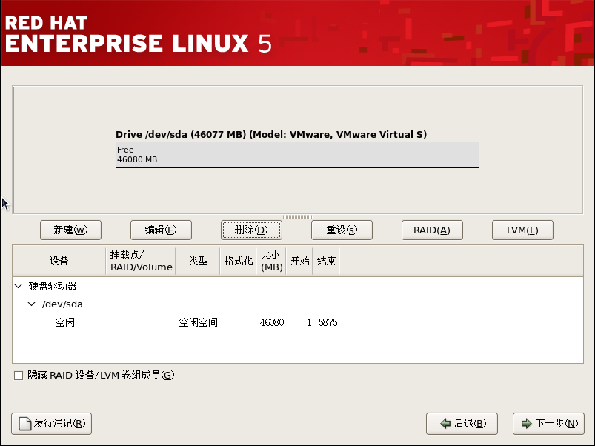Click the 硬盘驱动器 tree label

pos(53,286)
